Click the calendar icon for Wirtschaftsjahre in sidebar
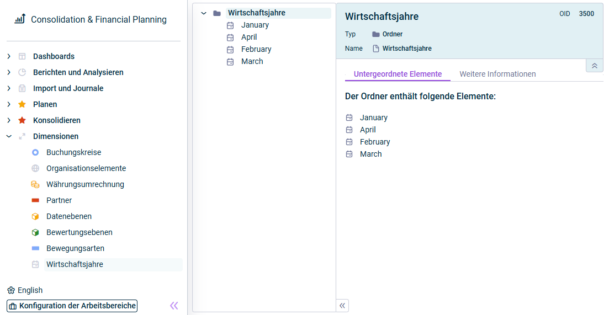Image resolution: width=604 pixels, height=315 pixels. (35, 265)
